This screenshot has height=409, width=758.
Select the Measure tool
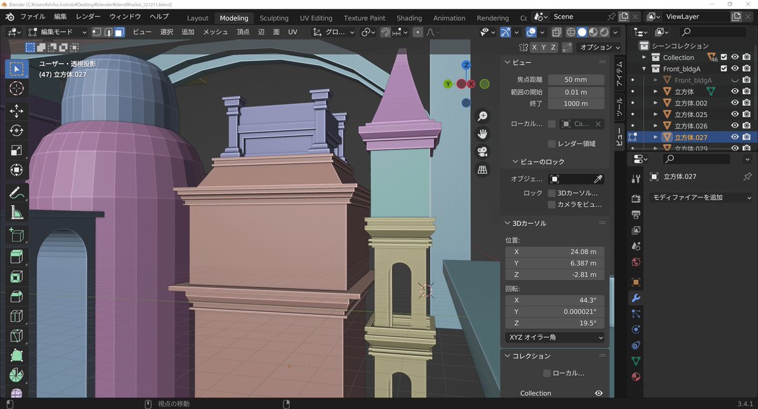pyautogui.click(x=16, y=213)
